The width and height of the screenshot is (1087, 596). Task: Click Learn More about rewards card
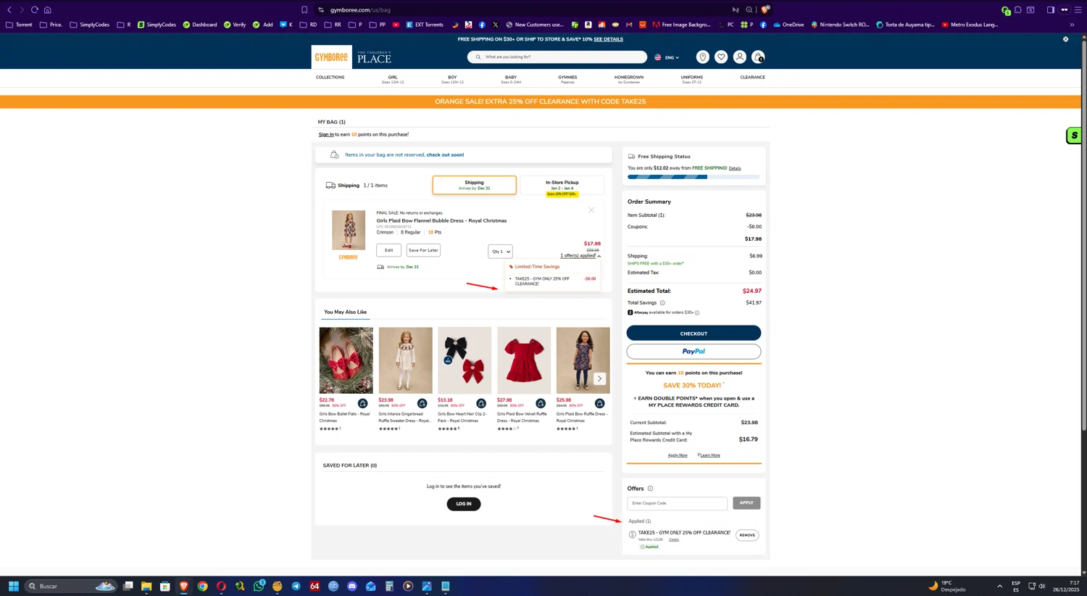coord(709,455)
